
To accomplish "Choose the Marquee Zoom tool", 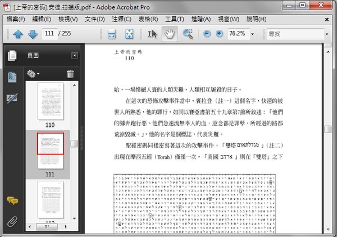I will point(188,34).
